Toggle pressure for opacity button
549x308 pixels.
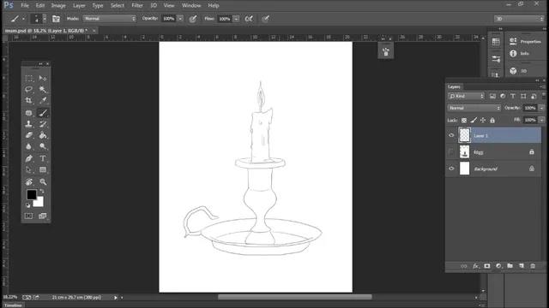point(193,19)
